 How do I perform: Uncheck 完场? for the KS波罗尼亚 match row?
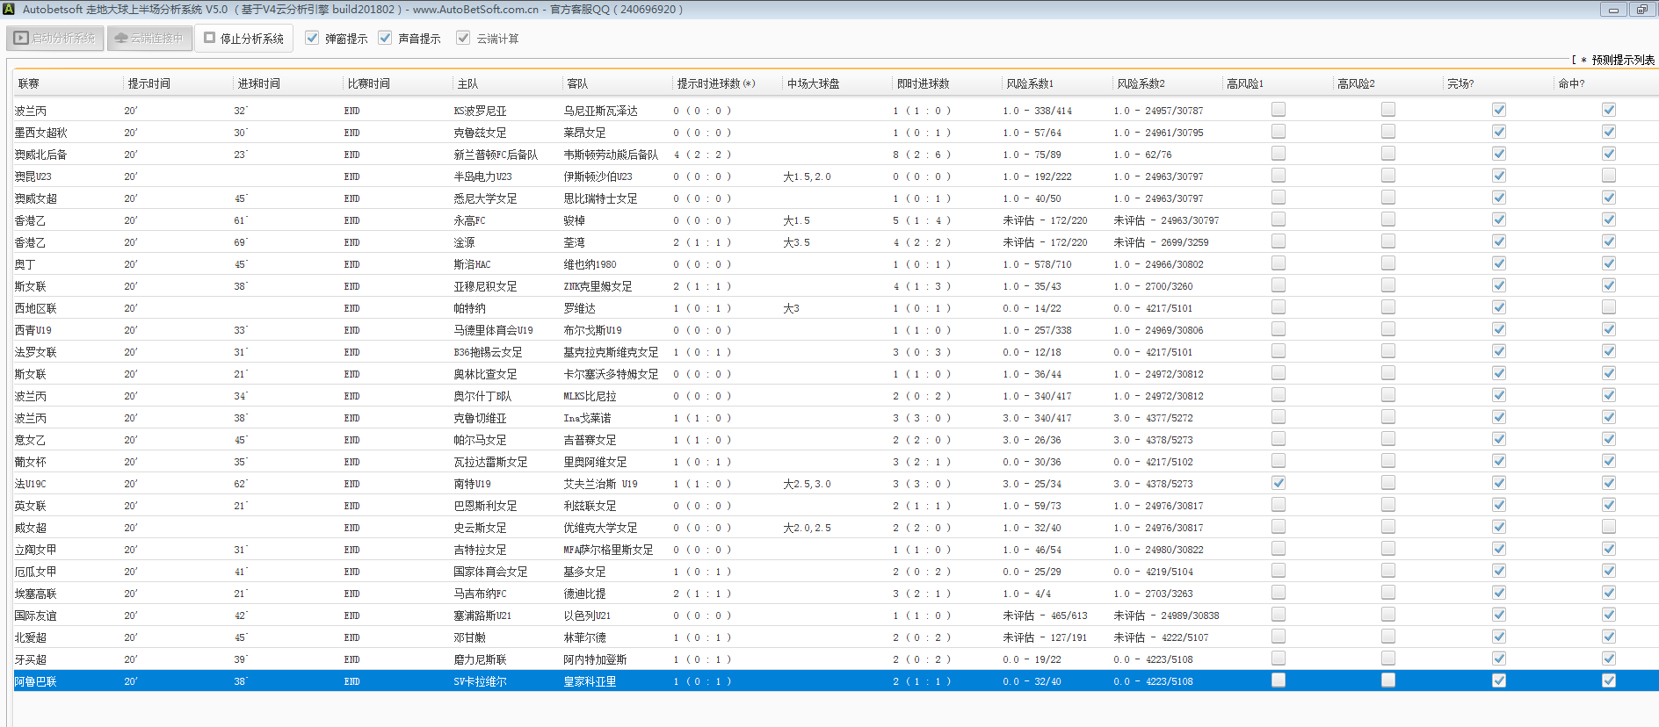point(1499,110)
